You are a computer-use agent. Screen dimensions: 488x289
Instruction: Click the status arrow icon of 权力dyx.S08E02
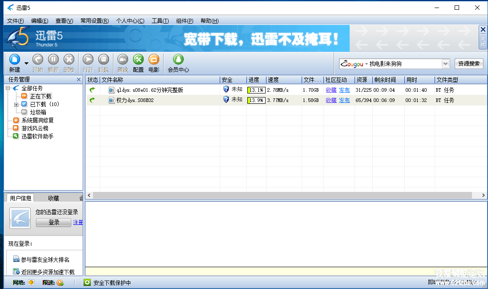pyautogui.click(x=92, y=100)
